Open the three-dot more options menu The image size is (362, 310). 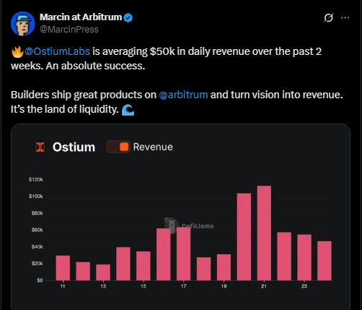tap(345, 17)
